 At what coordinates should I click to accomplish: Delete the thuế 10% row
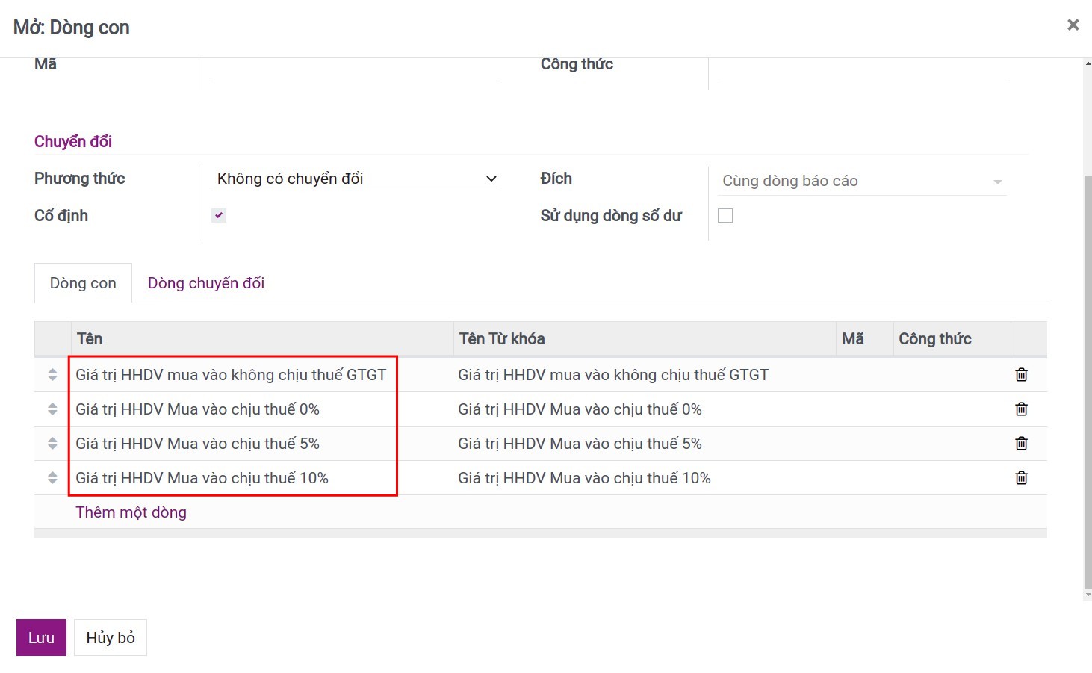point(1021,478)
